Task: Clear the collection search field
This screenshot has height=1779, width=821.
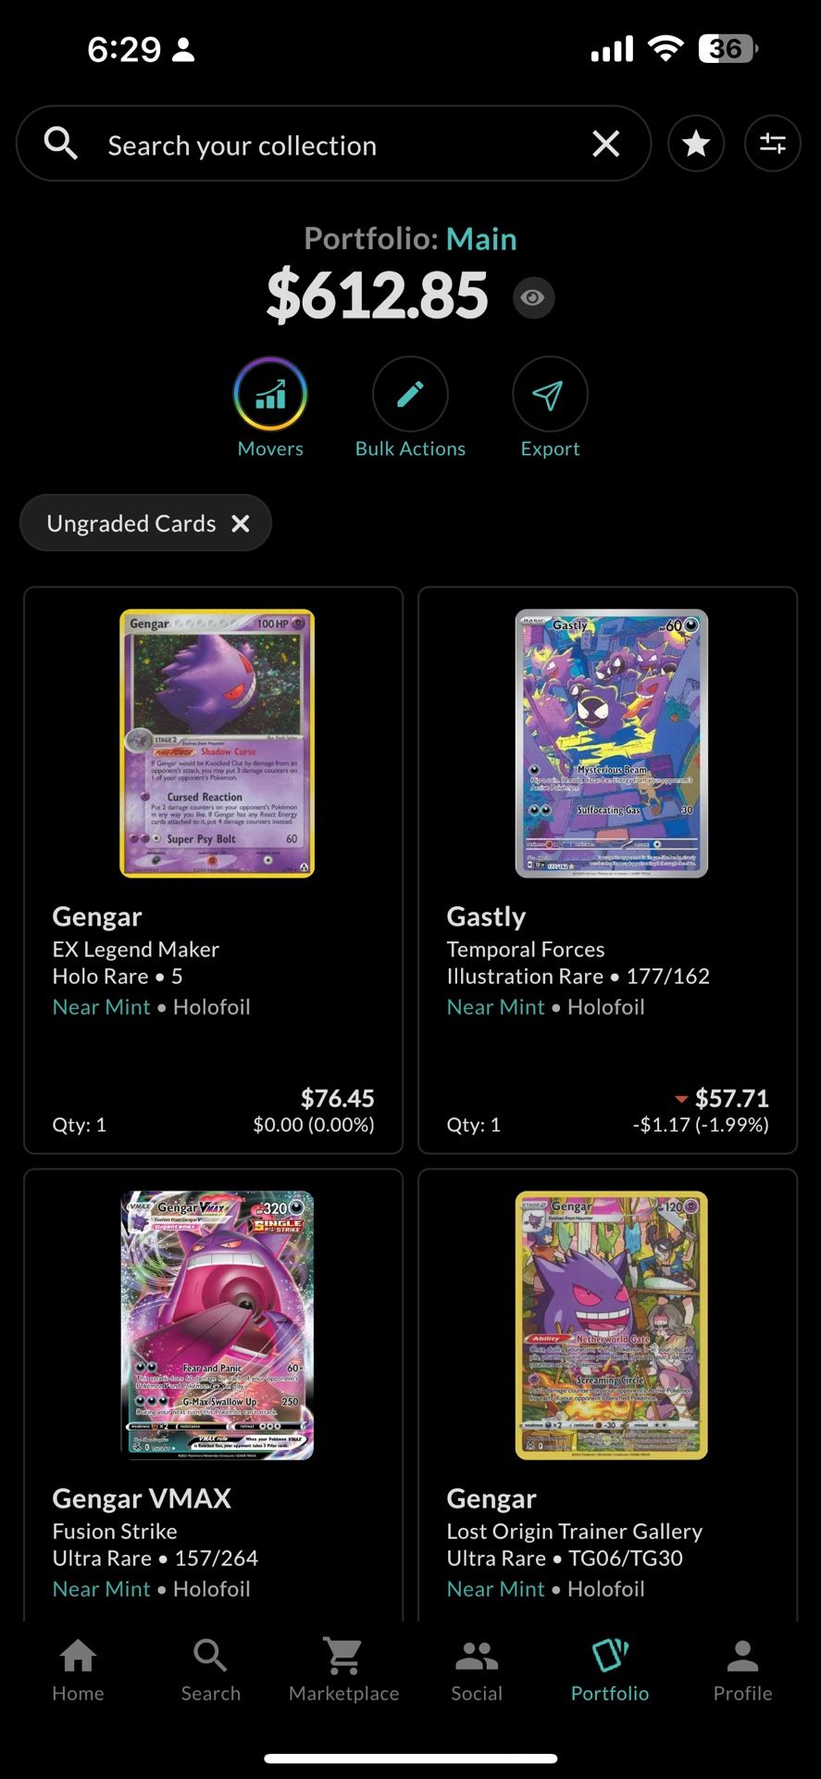Action: coord(606,144)
